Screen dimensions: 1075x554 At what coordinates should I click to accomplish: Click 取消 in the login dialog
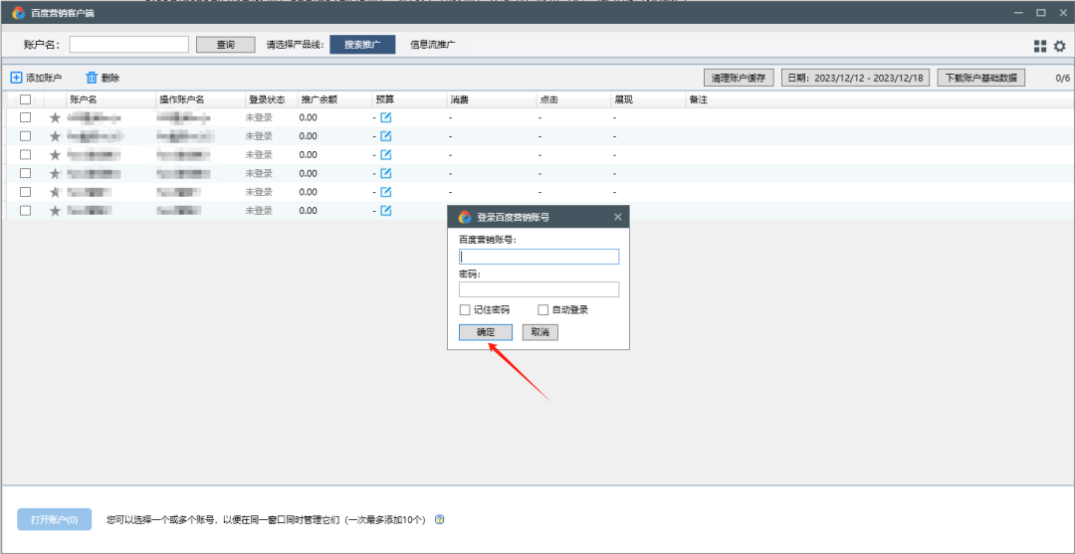tap(540, 332)
